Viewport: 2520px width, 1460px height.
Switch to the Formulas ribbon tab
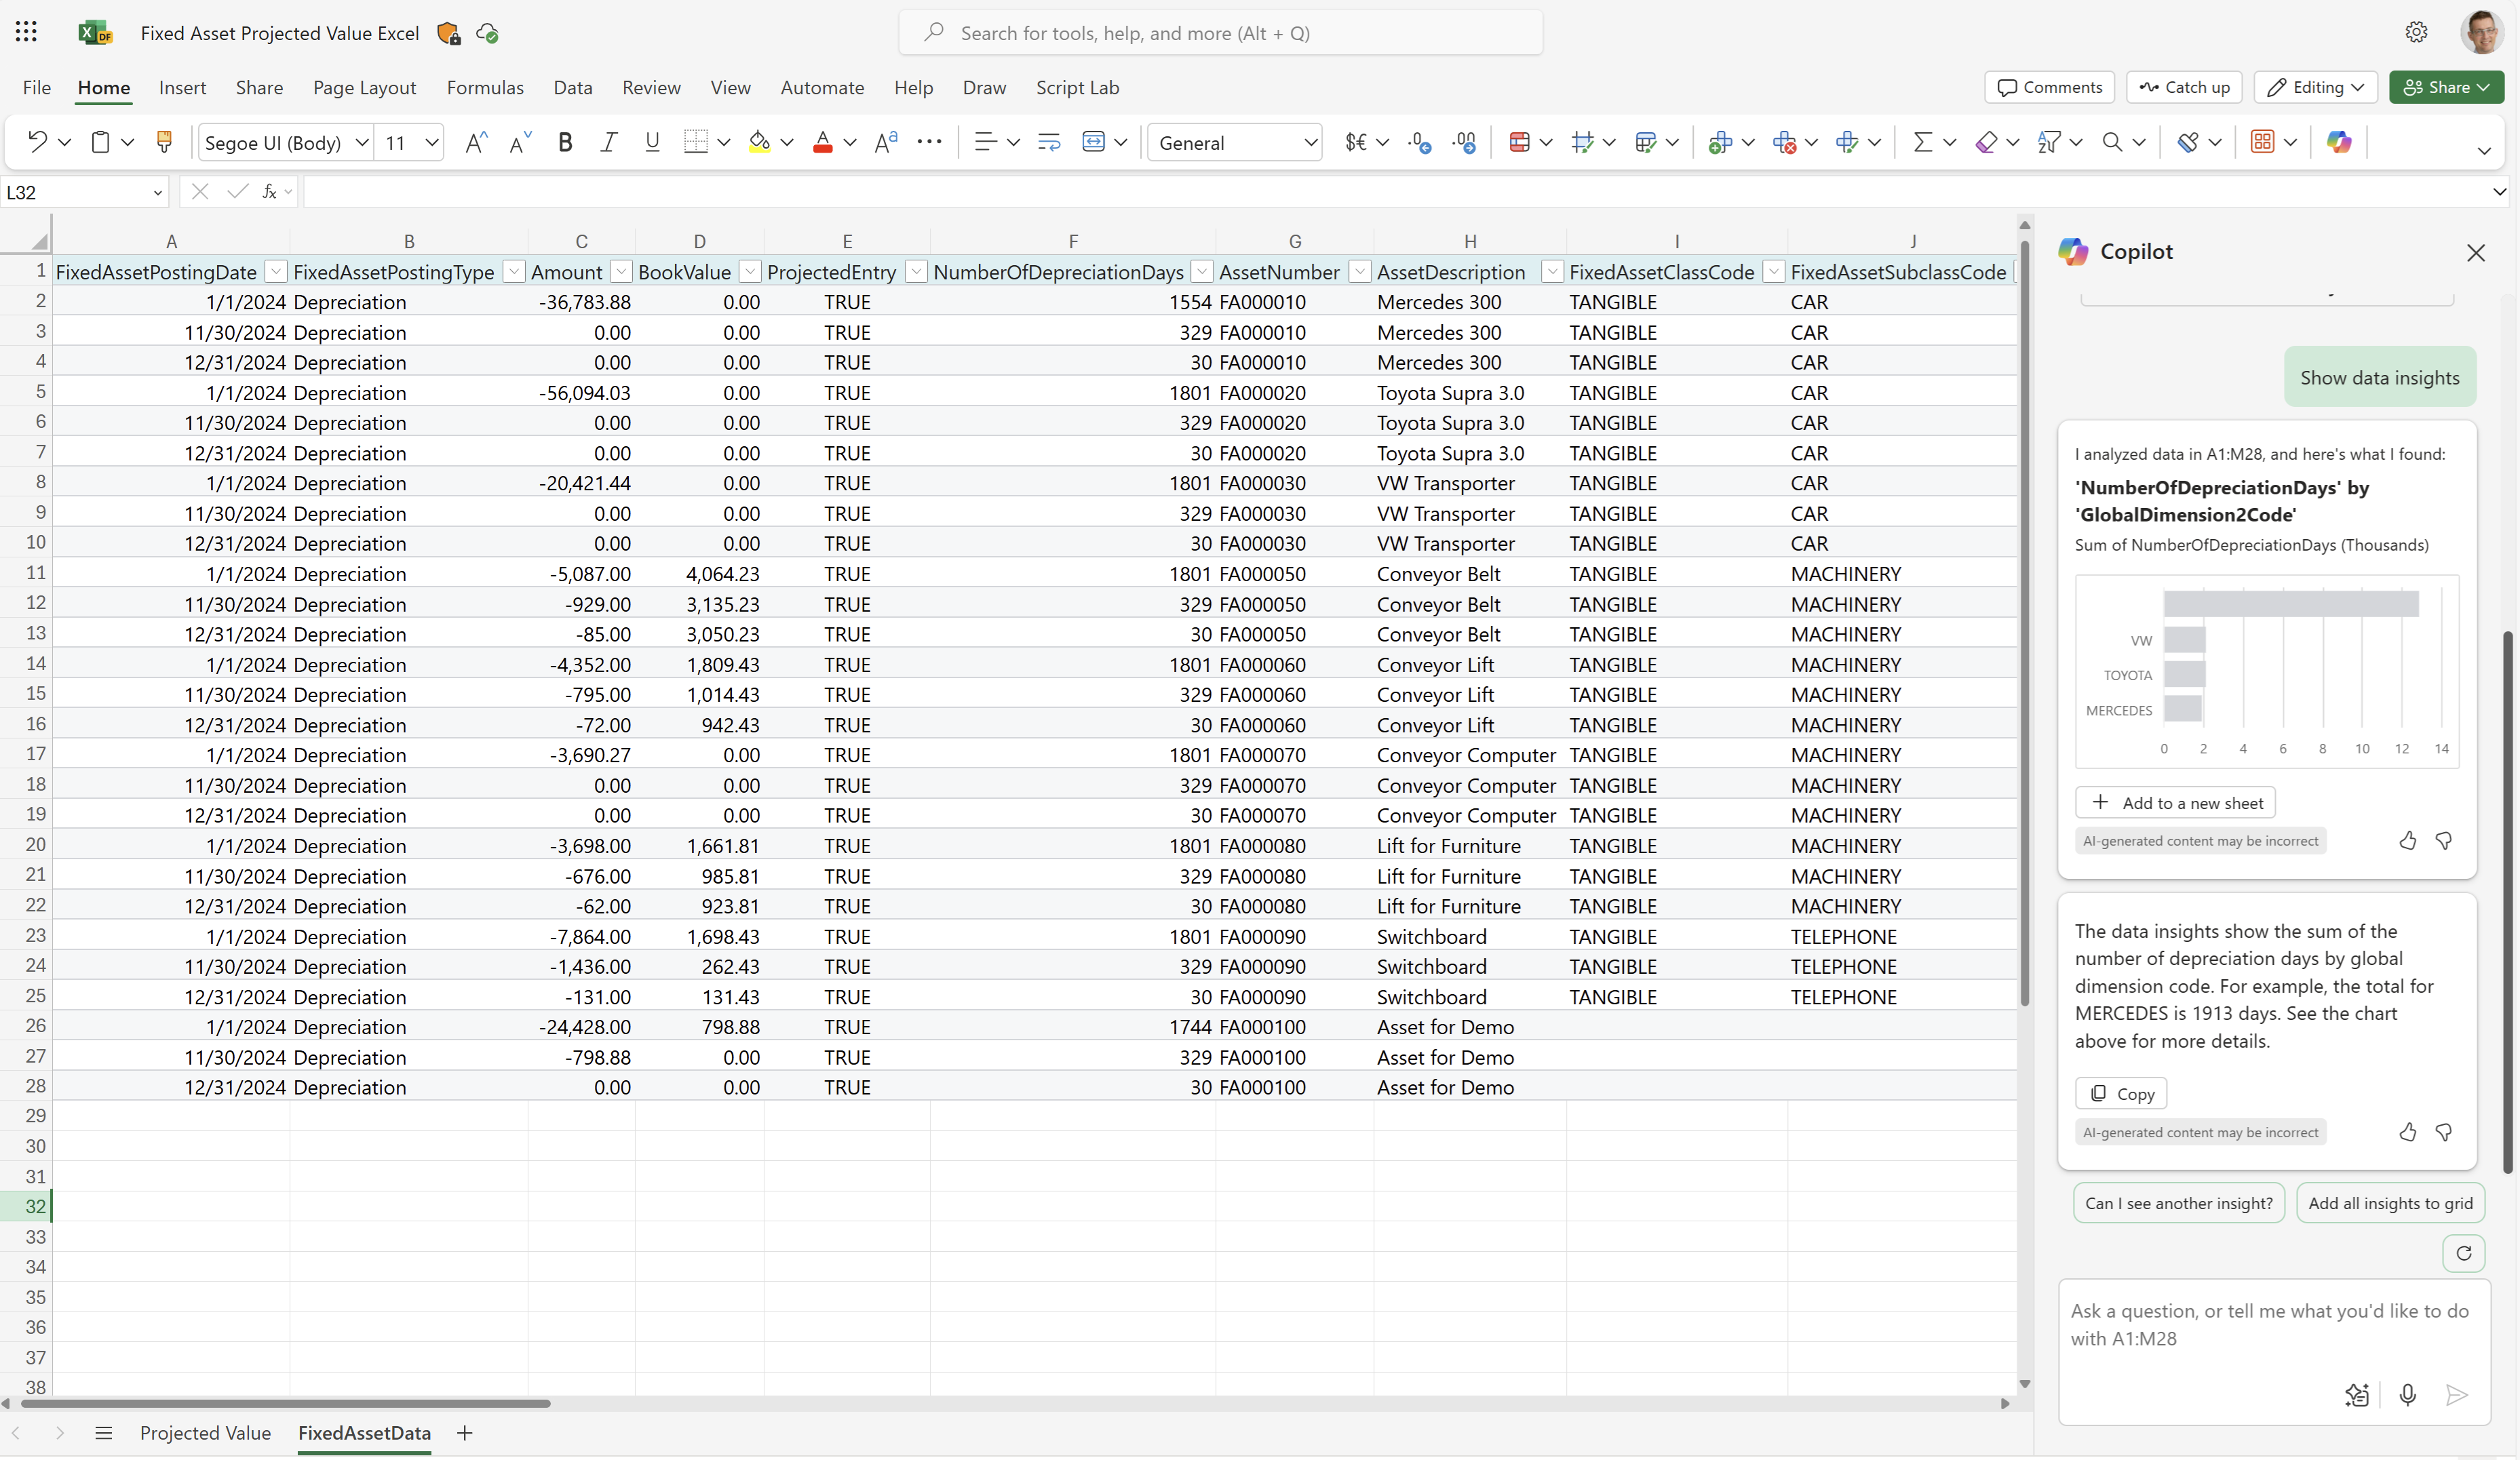pyautogui.click(x=486, y=87)
